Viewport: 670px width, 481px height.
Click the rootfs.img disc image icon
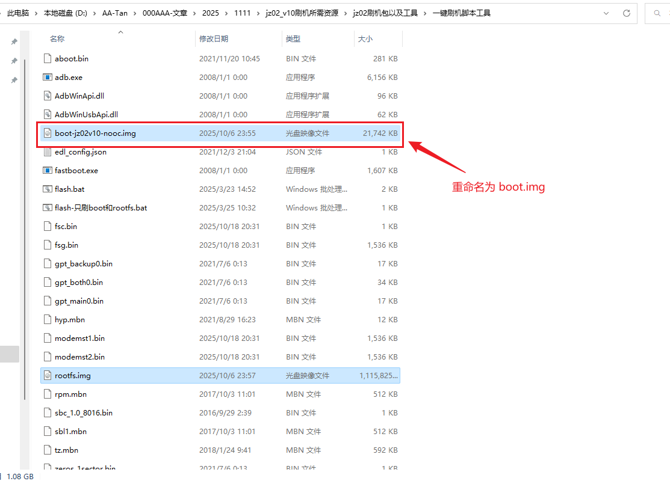coord(48,376)
